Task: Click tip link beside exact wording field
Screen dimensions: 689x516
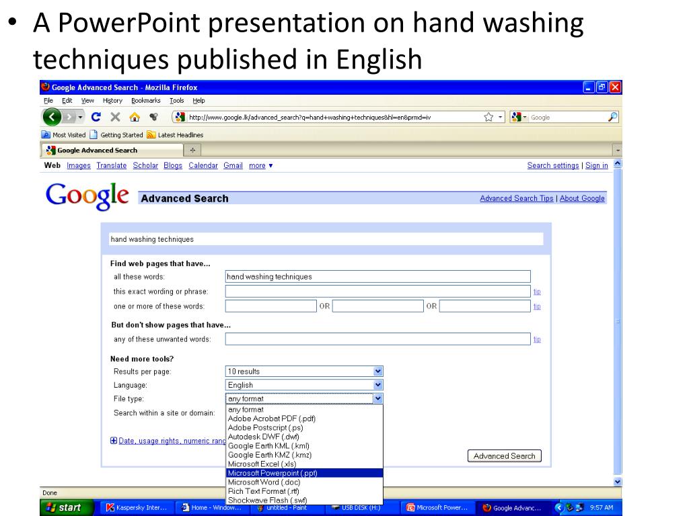Action: click(537, 292)
